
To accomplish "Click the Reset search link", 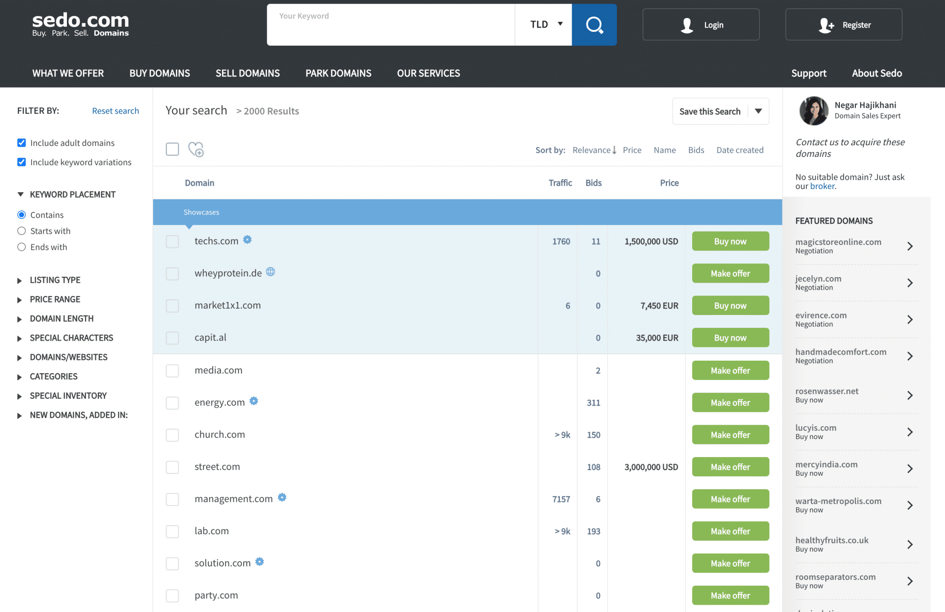I will [115, 111].
